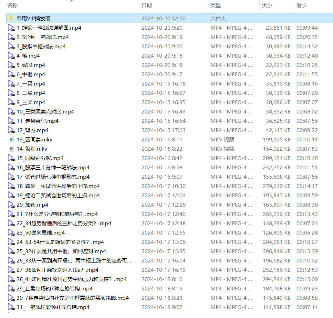Select the file name 31_一笔战法要领补充总结.mp4
This screenshot has width=333, height=318.
[x=53, y=307]
